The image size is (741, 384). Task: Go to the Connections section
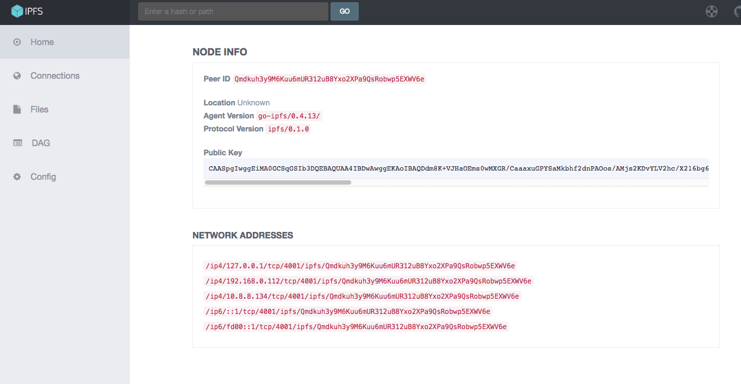pyautogui.click(x=65, y=75)
